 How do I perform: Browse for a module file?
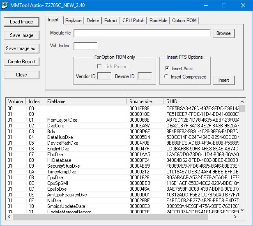click(x=223, y=33)
